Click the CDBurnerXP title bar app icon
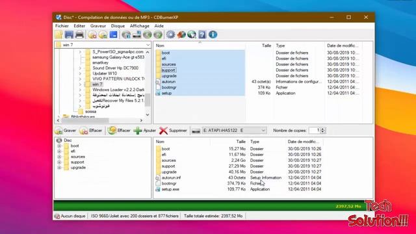This screenshot has width=416, height=234. (x=58, y=18)
